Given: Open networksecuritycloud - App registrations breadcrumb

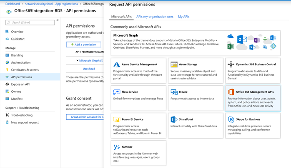Looking at the screenshot, I should pyautogui.click(x=51, y=4).
